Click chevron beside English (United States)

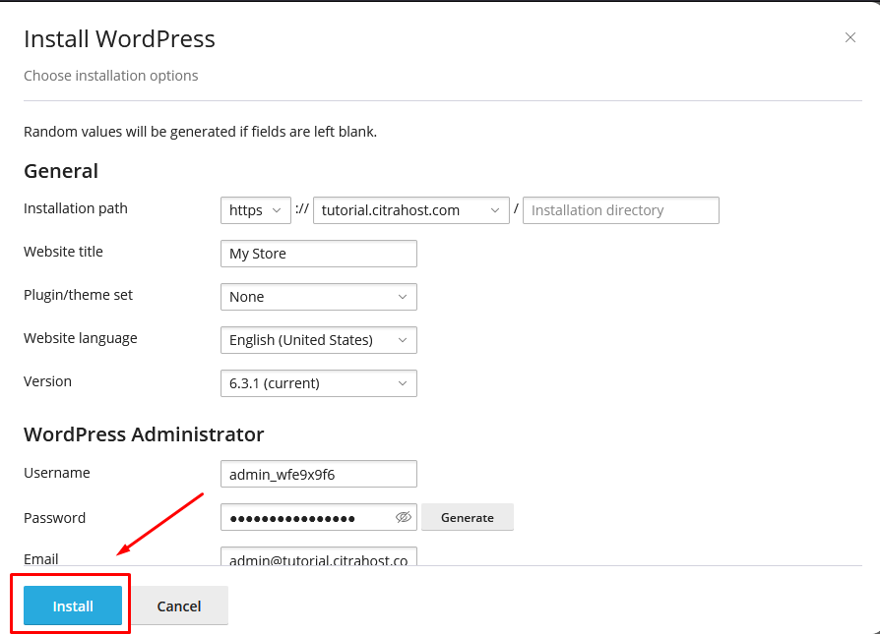coord(402,340)
